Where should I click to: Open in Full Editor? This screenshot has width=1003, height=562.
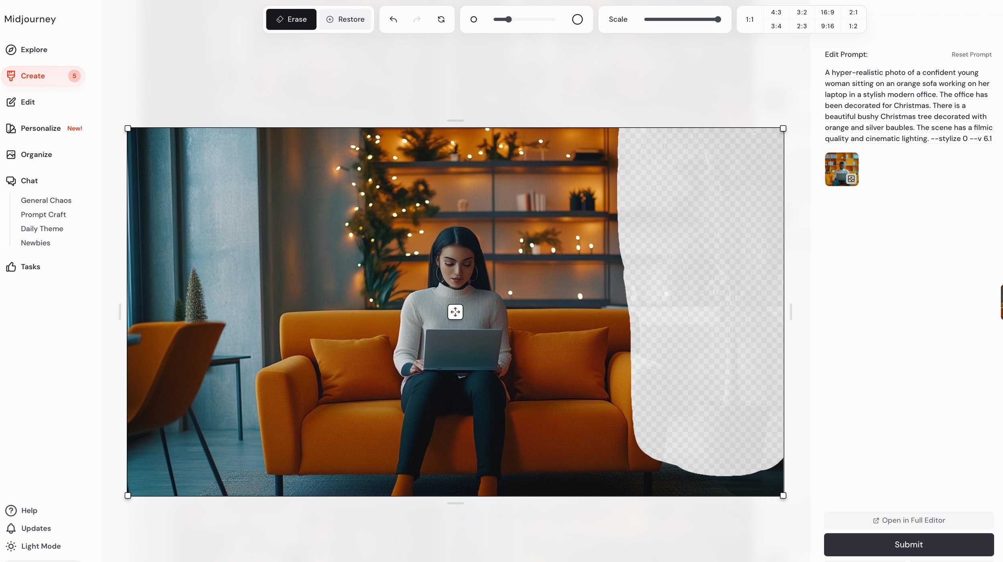tap(909, 520)
